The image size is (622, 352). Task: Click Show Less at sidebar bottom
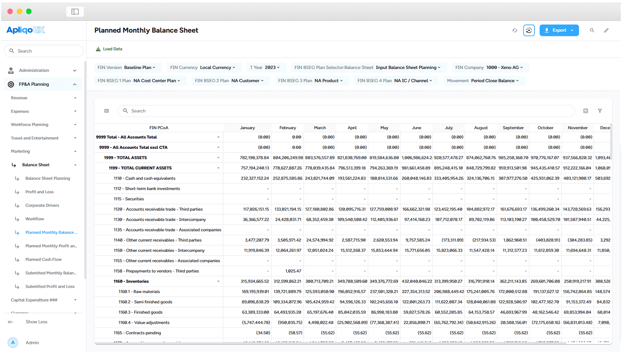click(x=36, y=322)
